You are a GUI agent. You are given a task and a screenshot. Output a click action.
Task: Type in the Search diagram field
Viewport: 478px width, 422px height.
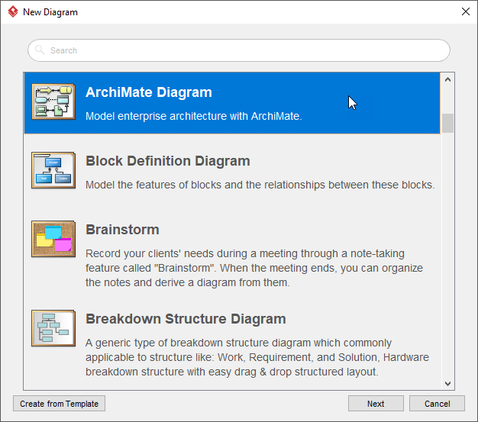point(244,50)
